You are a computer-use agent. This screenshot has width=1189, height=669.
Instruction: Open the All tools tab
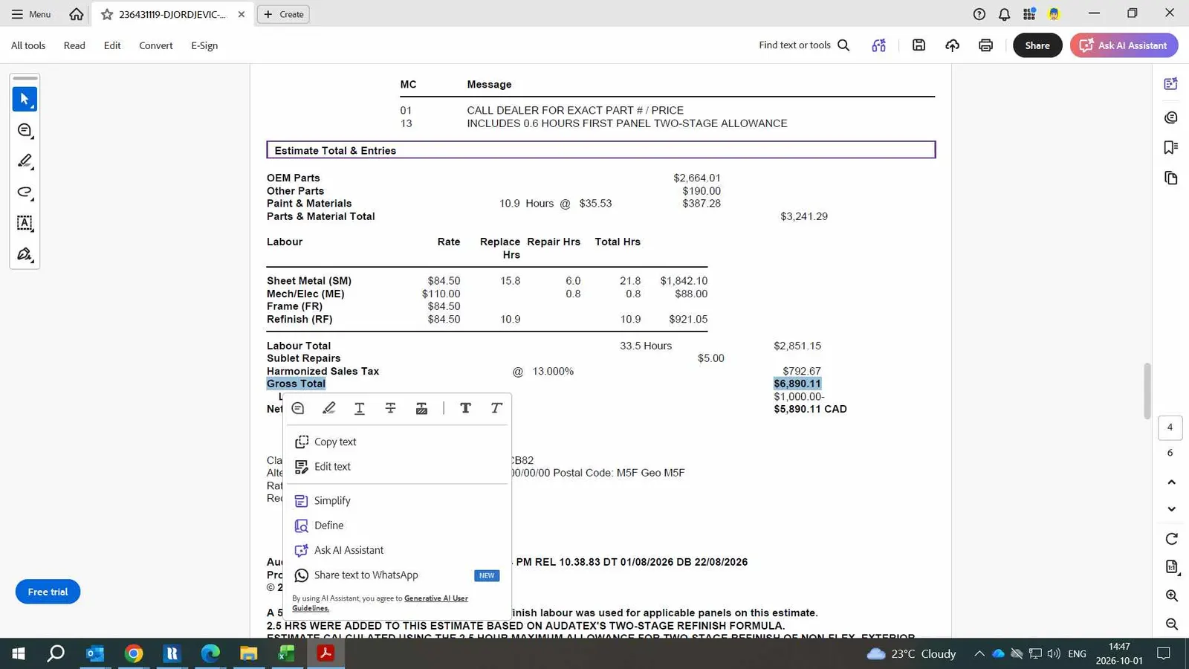pyautogui.click(x=28, y=45)
